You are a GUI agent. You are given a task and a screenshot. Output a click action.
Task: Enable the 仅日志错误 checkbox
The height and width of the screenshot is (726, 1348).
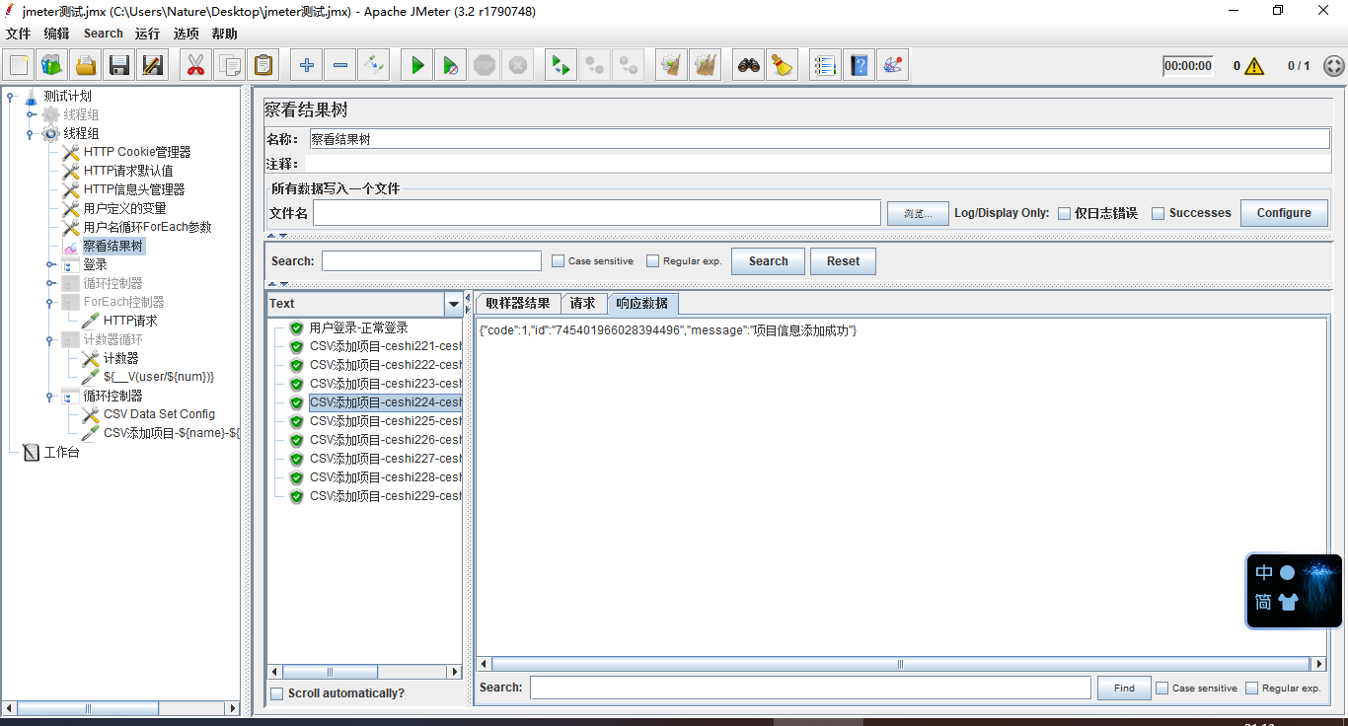(1064, 213)
